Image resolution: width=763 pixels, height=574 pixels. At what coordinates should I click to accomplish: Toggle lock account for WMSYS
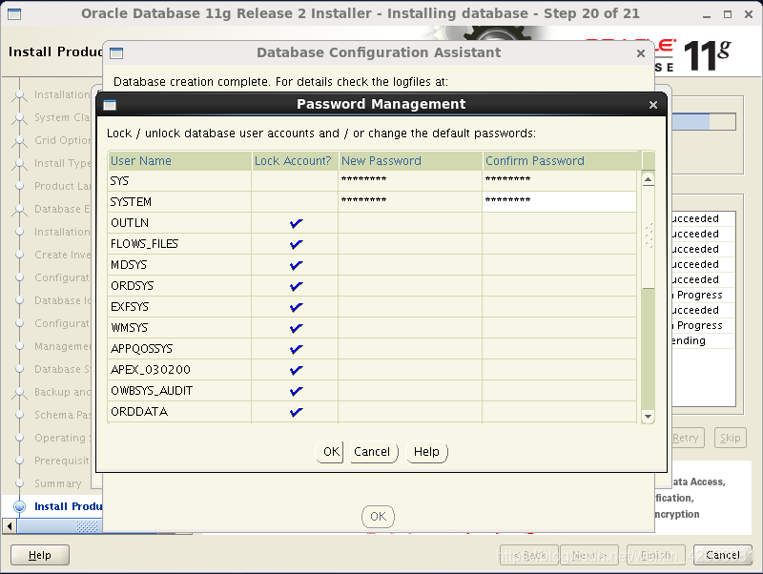coord(296,328)
